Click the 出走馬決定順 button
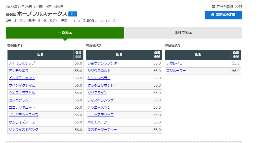The image size is (263, 143). tap(223, 15)
